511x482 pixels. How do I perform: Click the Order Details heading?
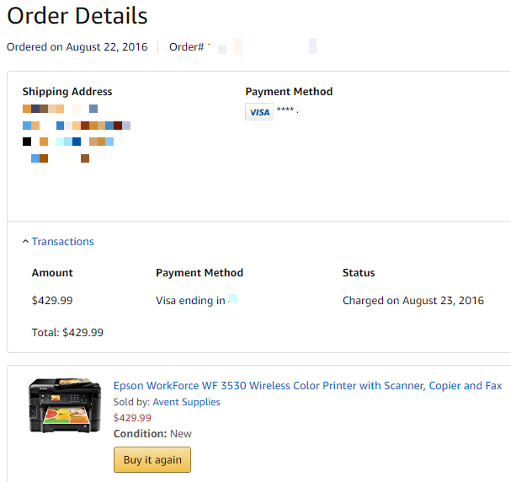tap(77, 16)
